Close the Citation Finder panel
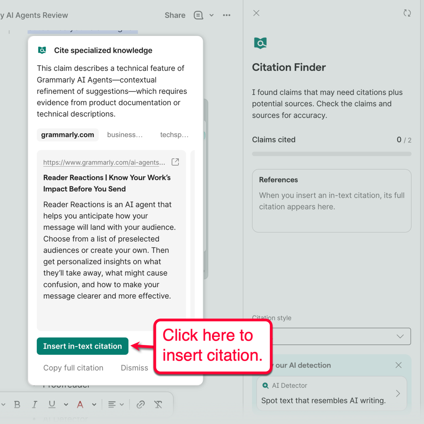 point(256,13)
